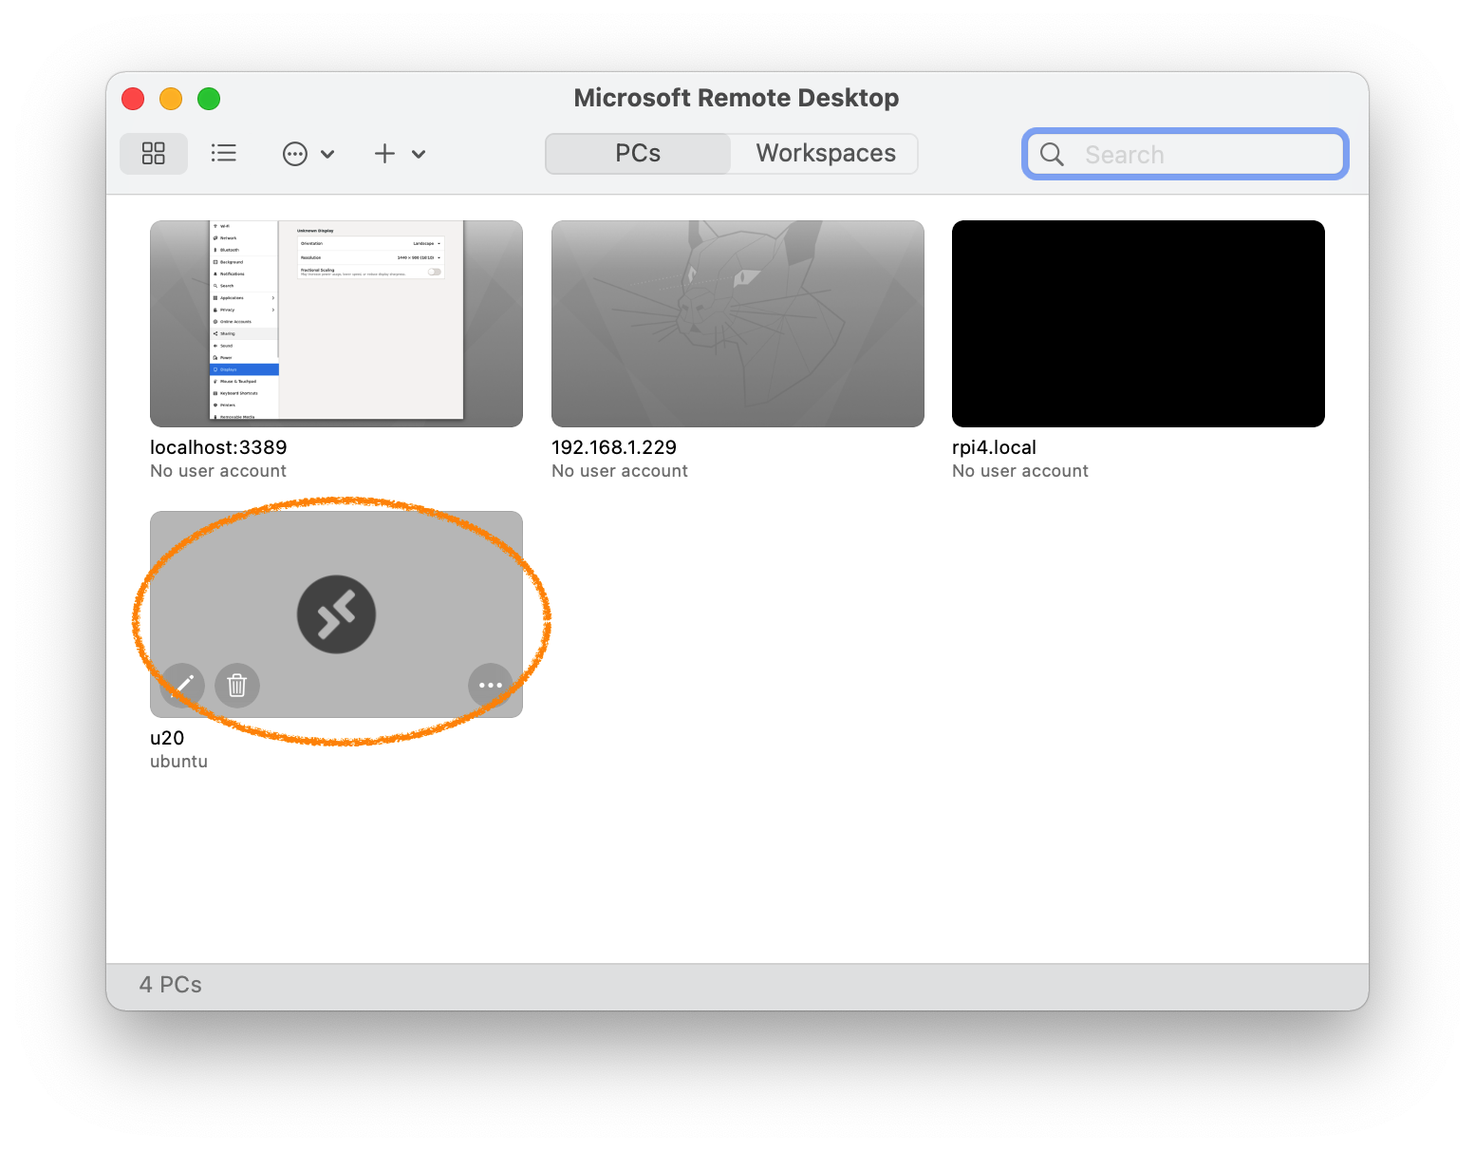1475x1151 pixels.
Task: Expand the chevron beside the ellipsis icon
Action: [x=327, y=154]
